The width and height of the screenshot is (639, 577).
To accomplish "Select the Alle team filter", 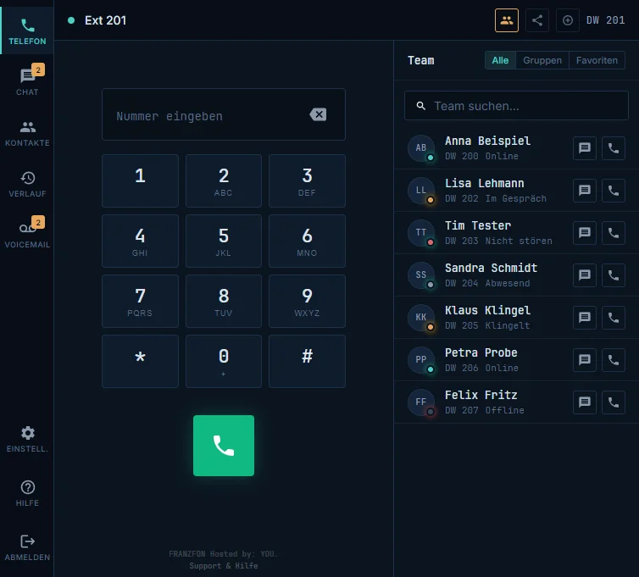I will 500,60.
